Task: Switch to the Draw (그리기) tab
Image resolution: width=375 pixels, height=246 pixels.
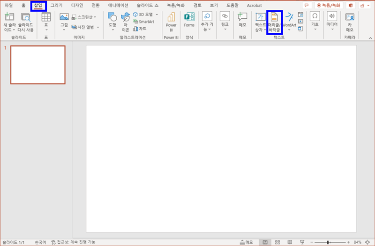Action: [x=57, y=5]
